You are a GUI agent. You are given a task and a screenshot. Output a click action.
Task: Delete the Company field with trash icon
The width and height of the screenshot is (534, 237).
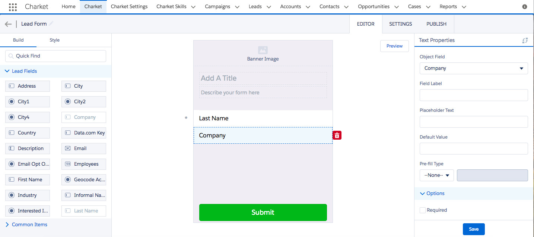click(x=337, y=136)
